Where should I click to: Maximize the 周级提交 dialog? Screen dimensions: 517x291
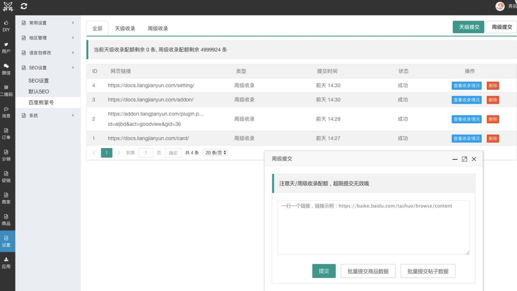pos(464,159)
